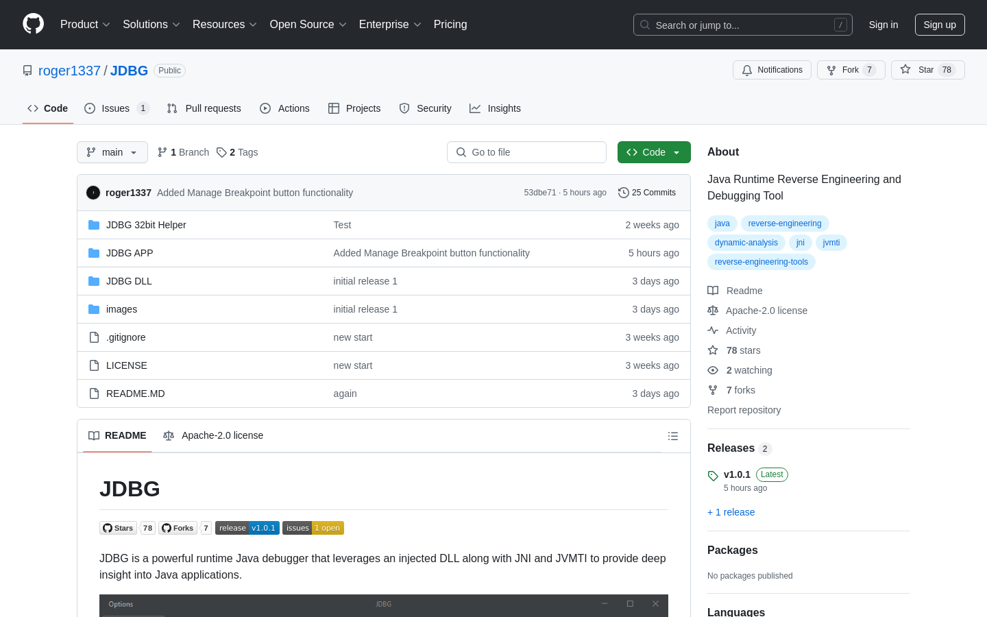Open the Pricing page
The height and width of the screenshot is (617, 987).
450,24
